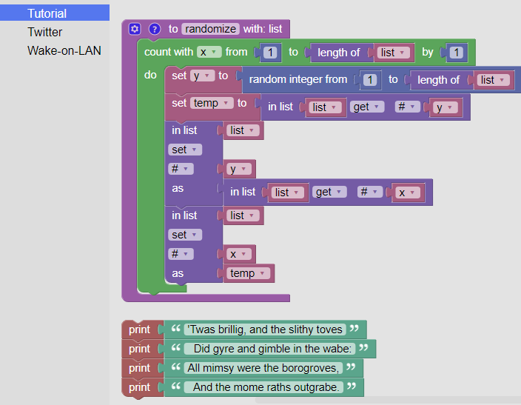Screen dimensions: 521x405
Task: Edit random integer from value 1
Action: click(x=370, y=80)
